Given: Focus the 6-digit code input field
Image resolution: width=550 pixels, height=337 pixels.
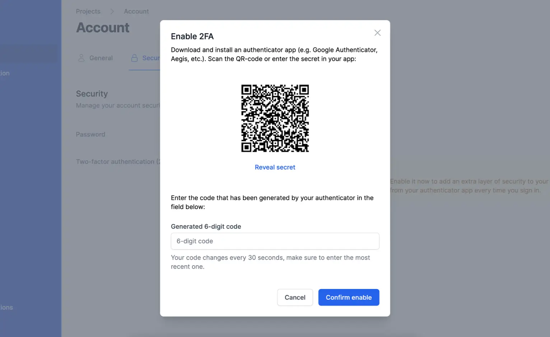Looking at the screenshot, I should coord(275,241).
